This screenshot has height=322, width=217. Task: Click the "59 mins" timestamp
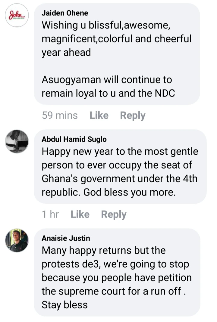(x=60, y=115)
